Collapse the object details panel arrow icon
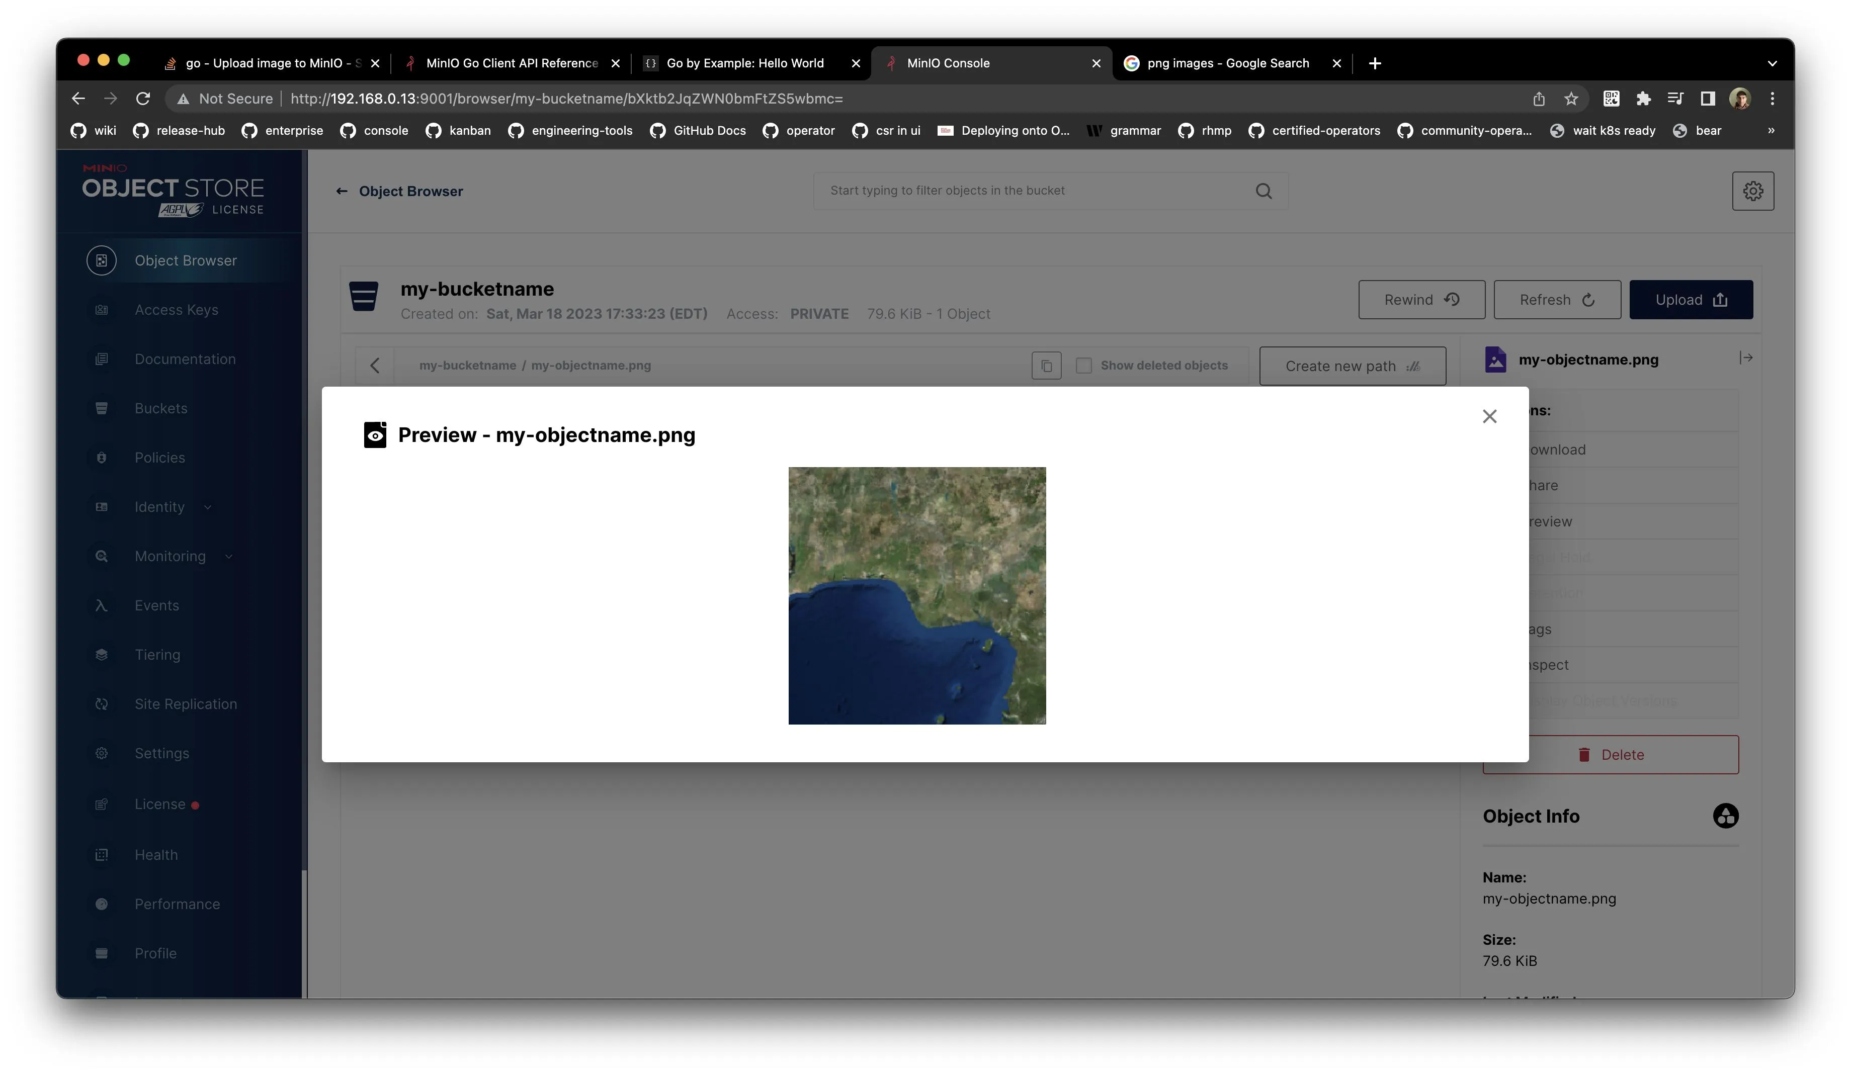The width and height of the screenshot is (1851, 1073). tap(1746, 357)
